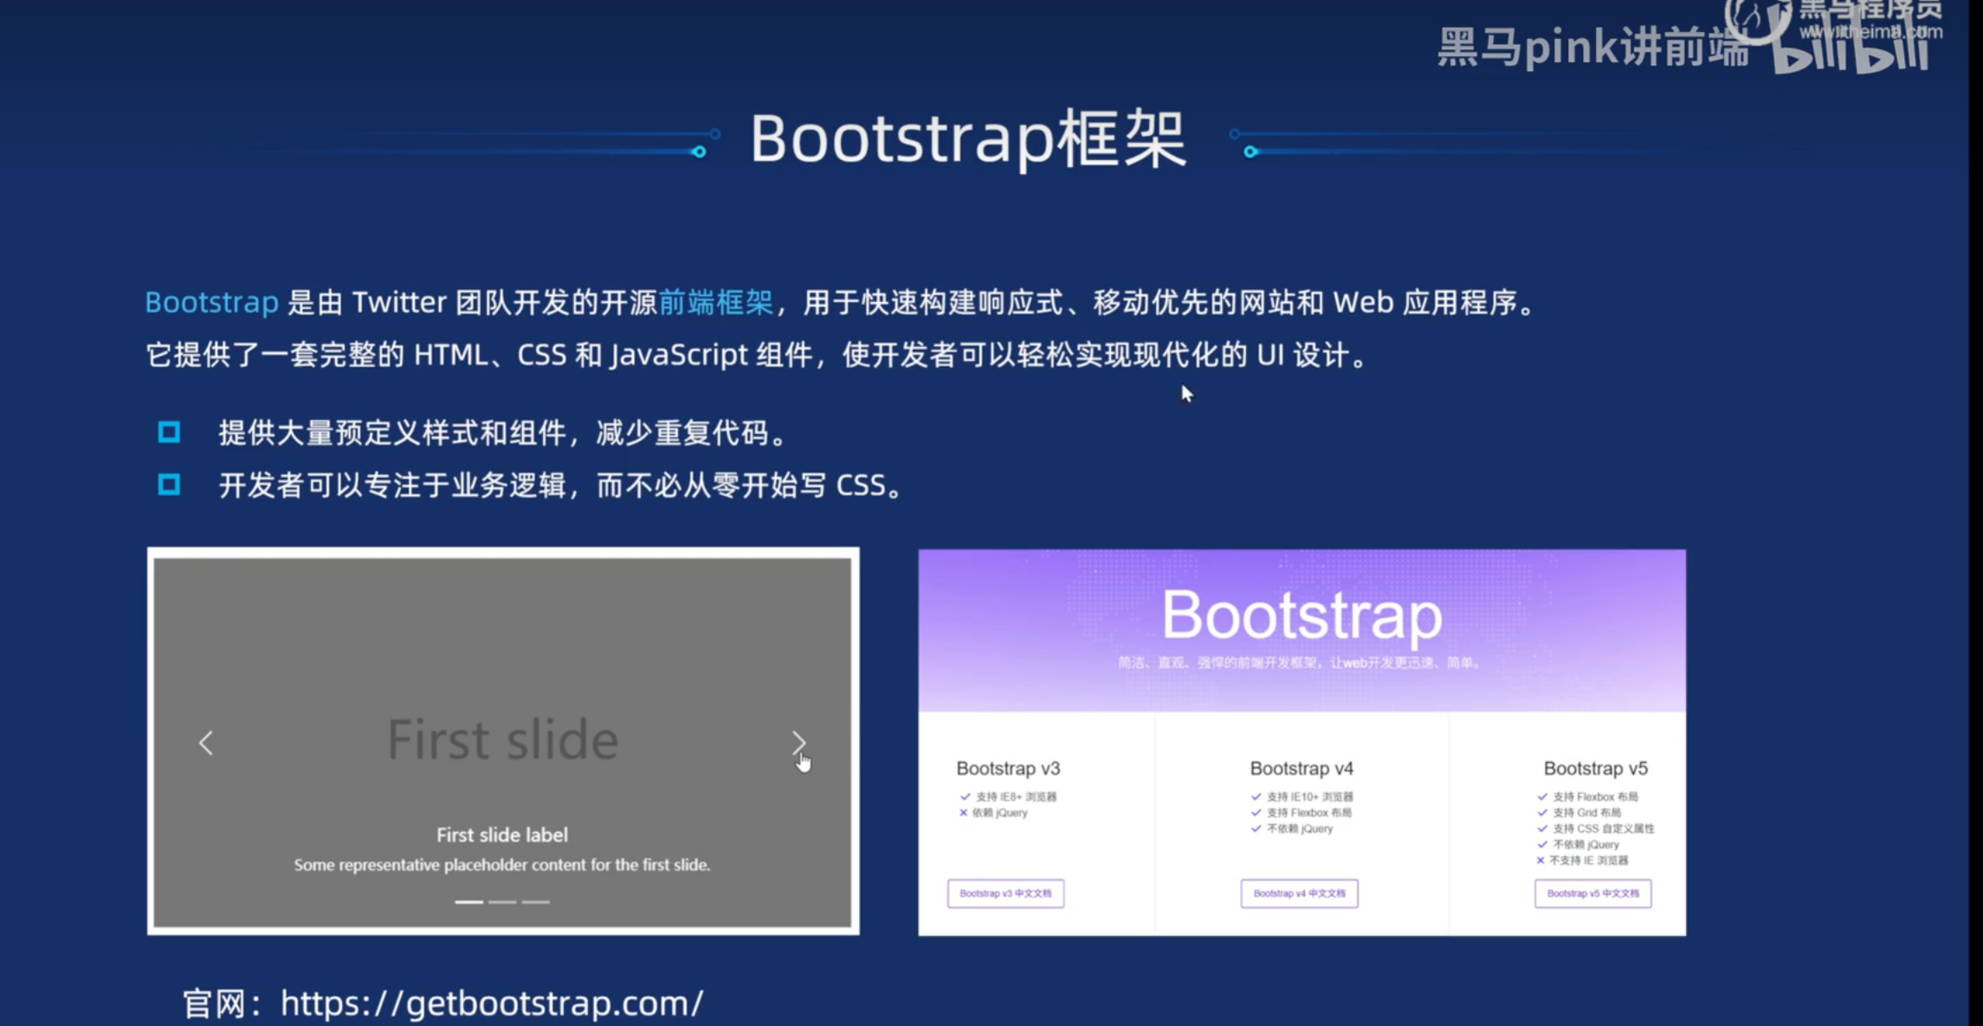Click the checkmark beside 支持 IE8+ 浏览器
1983x1026 pixels.
tap(964, 797)
